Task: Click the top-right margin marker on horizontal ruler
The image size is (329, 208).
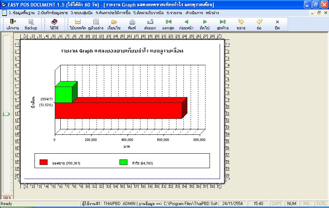Action: (x=220, y=37)
